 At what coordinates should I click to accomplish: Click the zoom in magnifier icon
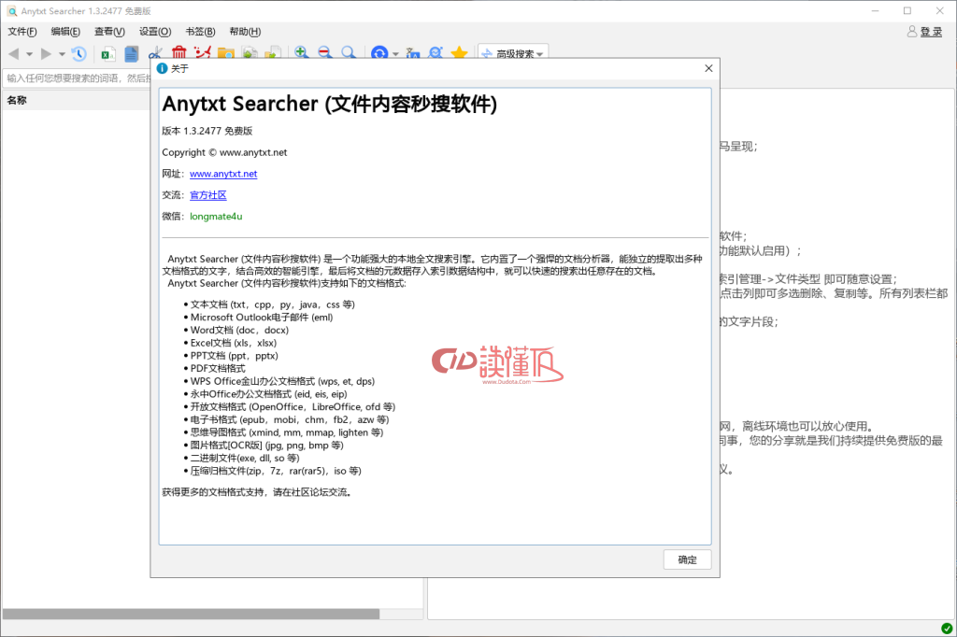301,52
